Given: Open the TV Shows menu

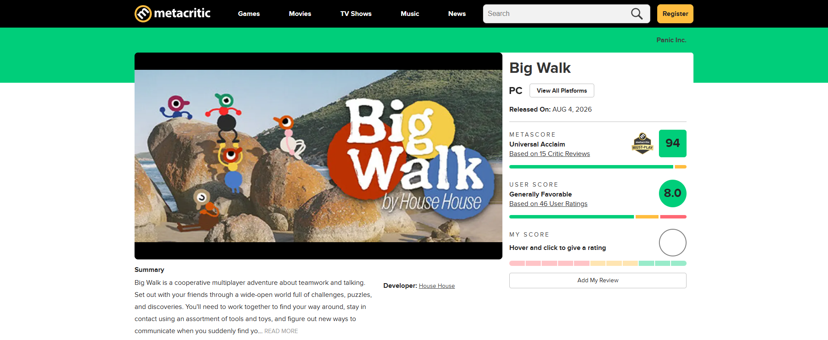Looking at the screenshot, I should click(356, 14).
